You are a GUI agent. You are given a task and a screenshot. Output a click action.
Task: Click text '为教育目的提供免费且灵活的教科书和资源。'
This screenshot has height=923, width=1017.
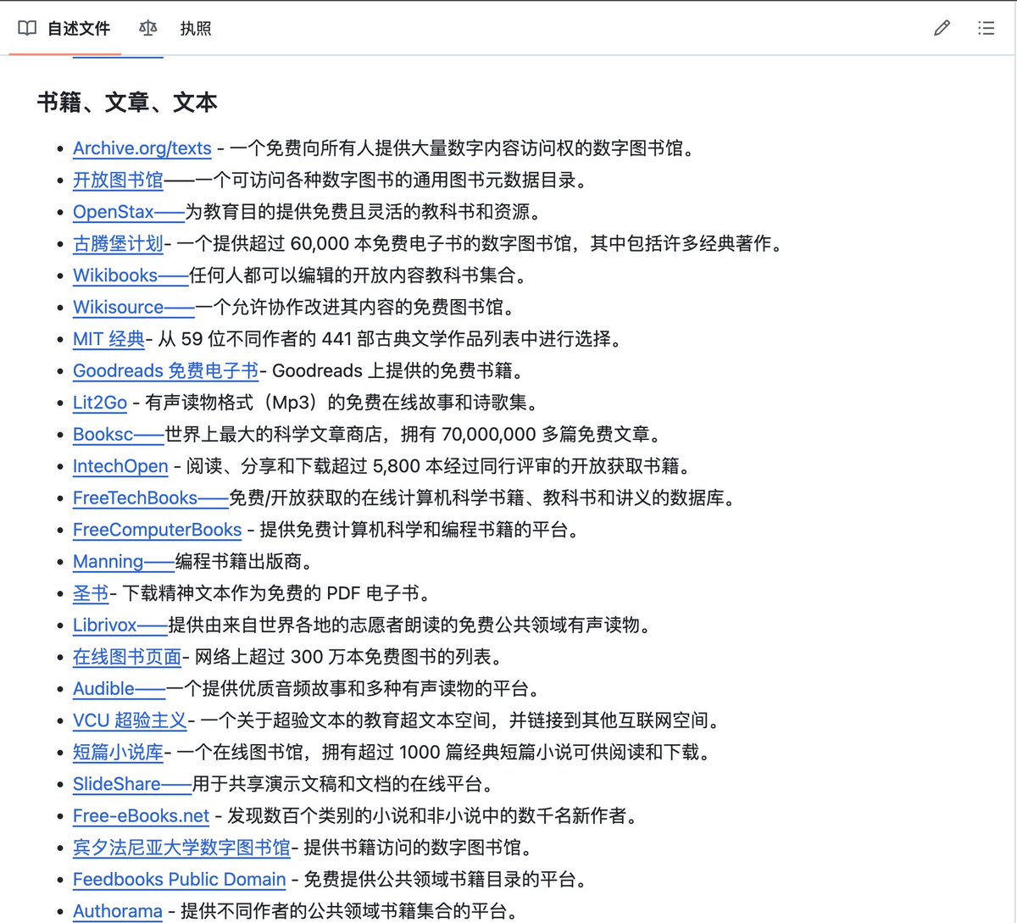[x=364, y=212]
